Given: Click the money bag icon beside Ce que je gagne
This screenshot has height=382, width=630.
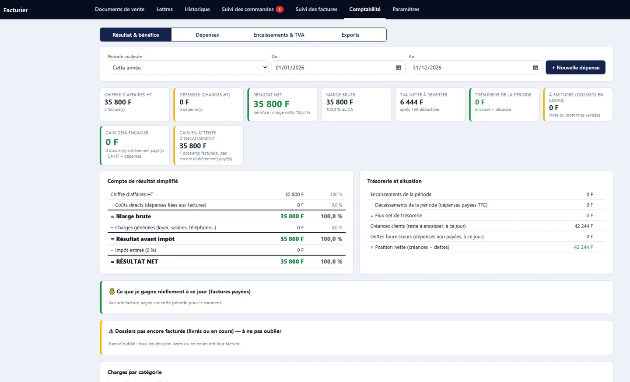Looking at the screenshot, I should pos(112,292).
